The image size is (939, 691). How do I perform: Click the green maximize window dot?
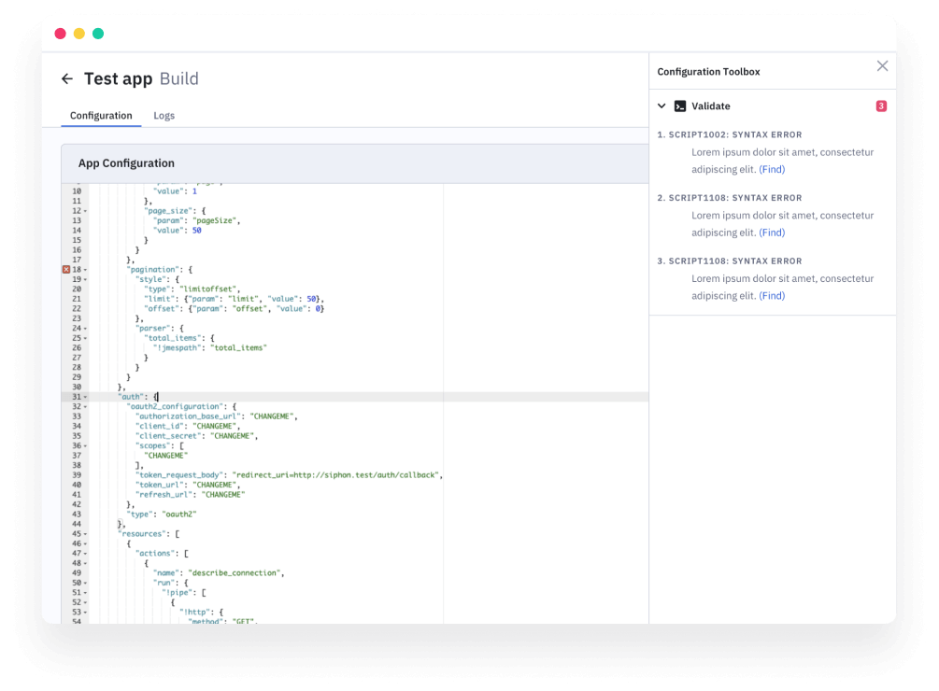coord(98,34)
